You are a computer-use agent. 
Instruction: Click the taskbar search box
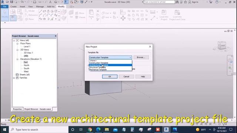[x=39, y=130]
